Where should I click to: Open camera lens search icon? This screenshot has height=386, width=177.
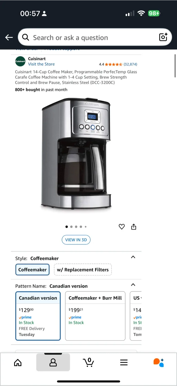click(163, 37)
